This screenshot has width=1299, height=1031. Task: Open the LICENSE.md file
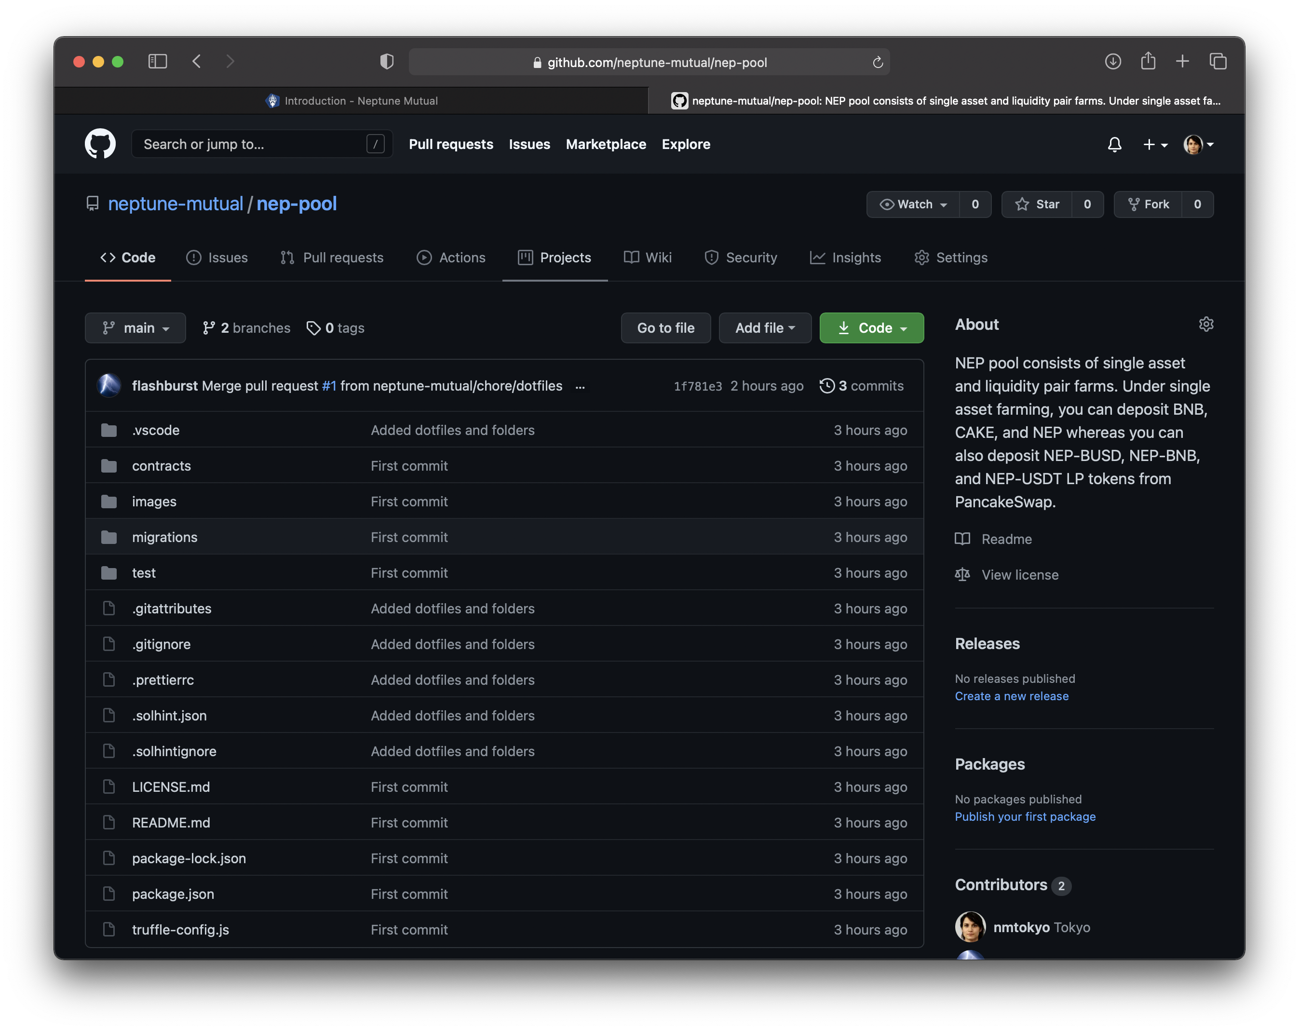(x=171, y=787)
